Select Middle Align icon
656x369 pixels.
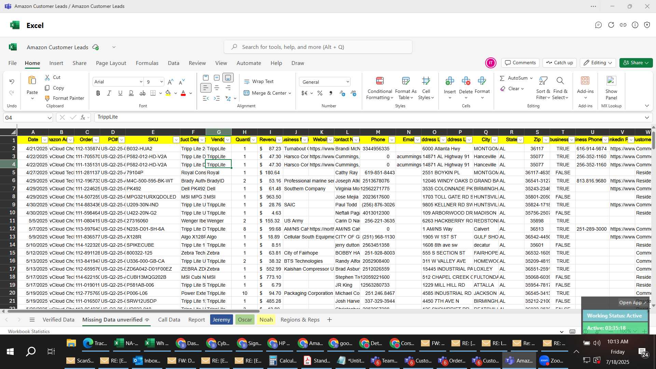(217, 78)
